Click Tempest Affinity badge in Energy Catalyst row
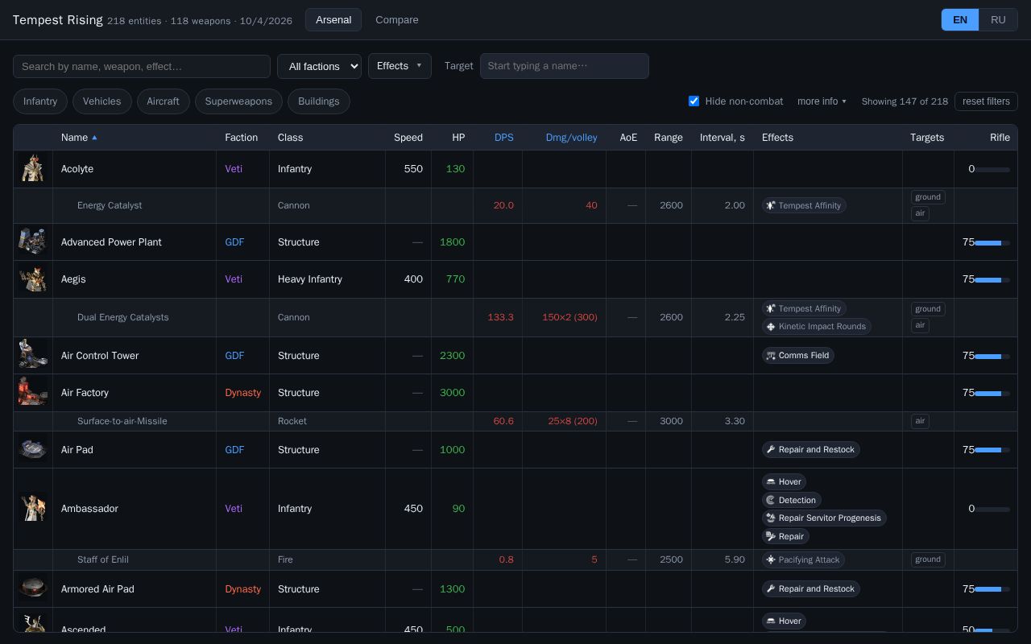 (804, 205)
